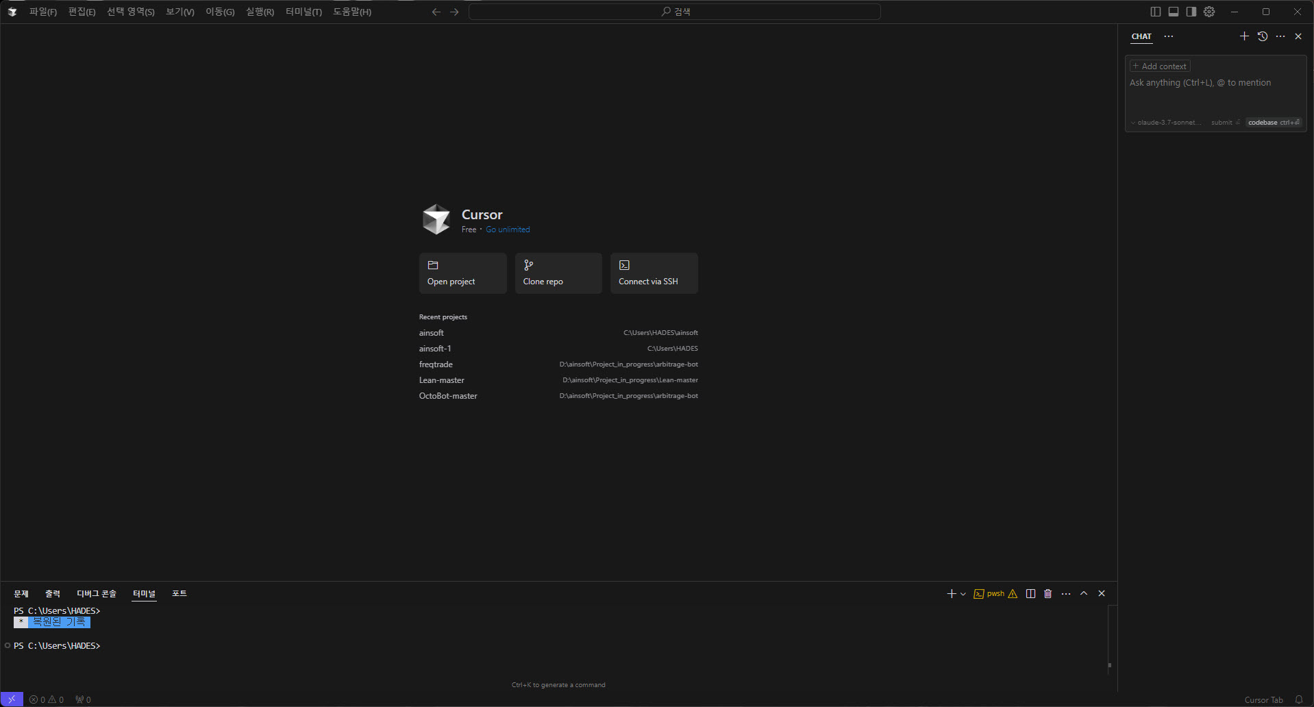Click the pwsh terminal label
The width and height of the screenshot is (1314, 707).
(995, 594)
